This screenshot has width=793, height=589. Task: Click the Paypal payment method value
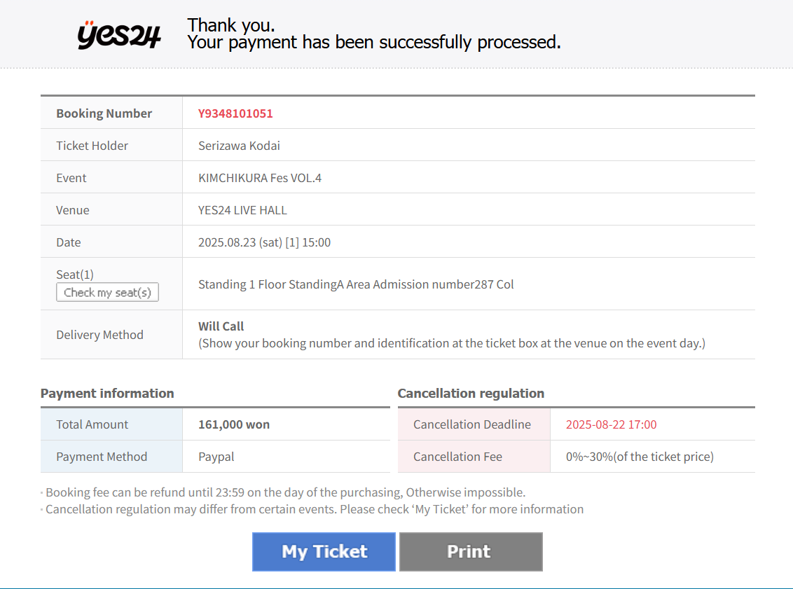coord(216,457)
